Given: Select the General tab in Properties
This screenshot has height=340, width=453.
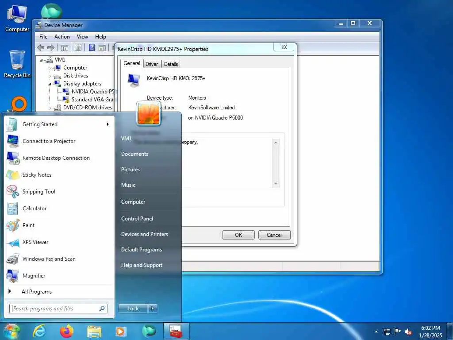Looking at the screenshot, I should point(132,63).
